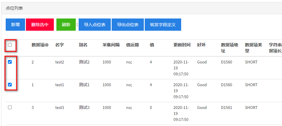The width and height of the screenshot is (282, 126).
Task: Refresh the list with 刷新 button
Action: coord(66,25)
